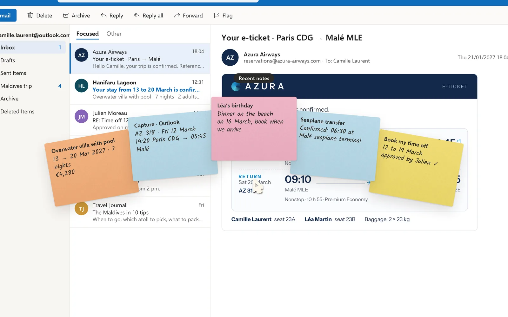Image resolution: width=508 pixels, height=317 pixels.
Task: Click the Maldives trip unread count 4
Action: tap(60, 86)
